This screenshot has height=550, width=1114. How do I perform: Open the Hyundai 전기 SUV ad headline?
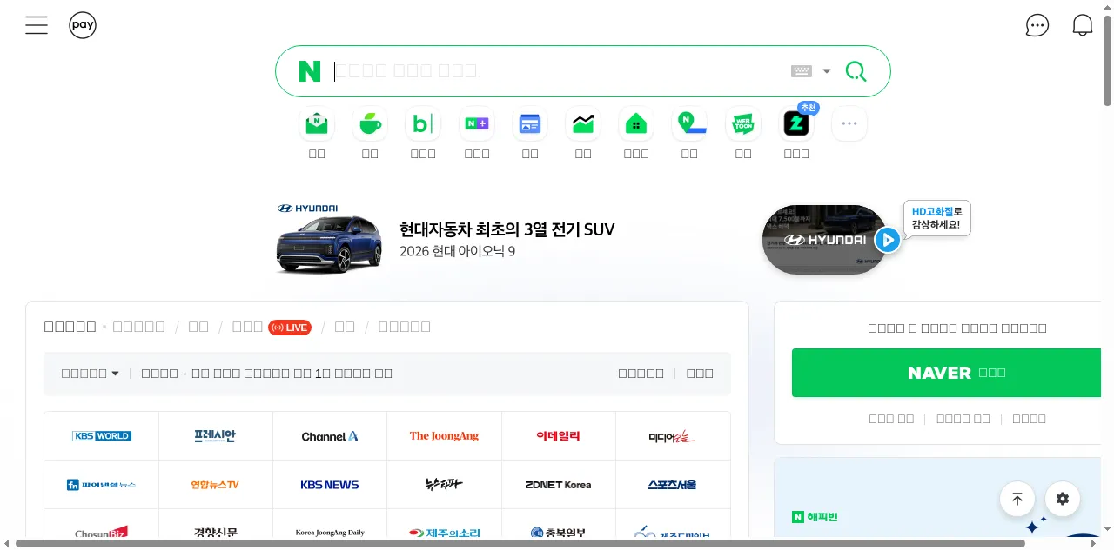coord(507,229)
